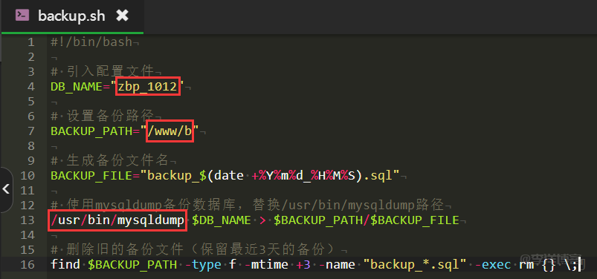Image resolution: width=597 pixels, height=279 pixels.
Task: Click the #!/bin/bash shebang line
Action: pos(91,42)
